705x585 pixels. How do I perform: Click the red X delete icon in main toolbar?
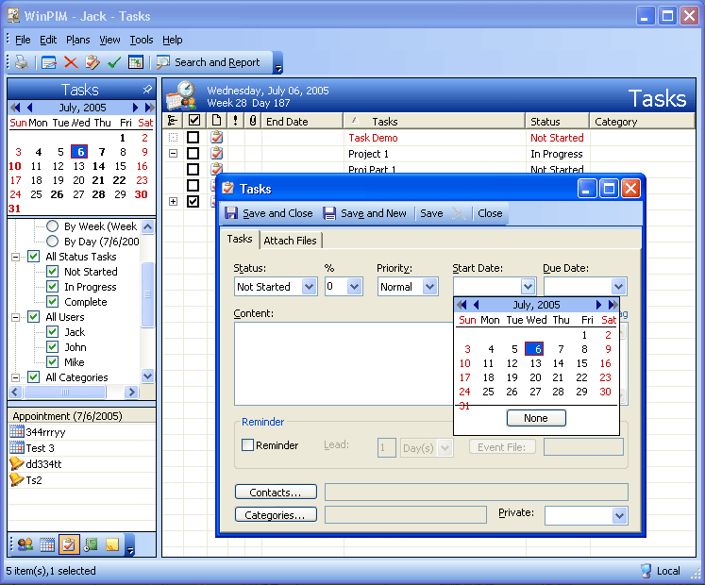[x=70, y=62]
